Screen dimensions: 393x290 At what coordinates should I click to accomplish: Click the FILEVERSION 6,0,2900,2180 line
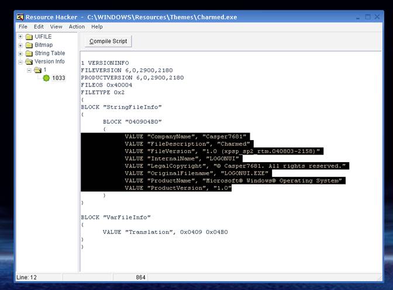click(126, 70)
